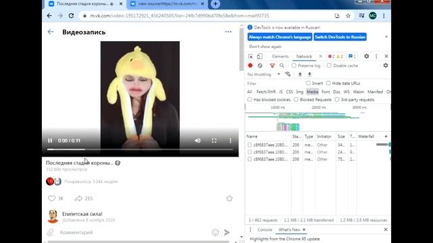This screenshot has height=243, width=433.
Task: Seek on the video progress bar
Action: (140, 149)
